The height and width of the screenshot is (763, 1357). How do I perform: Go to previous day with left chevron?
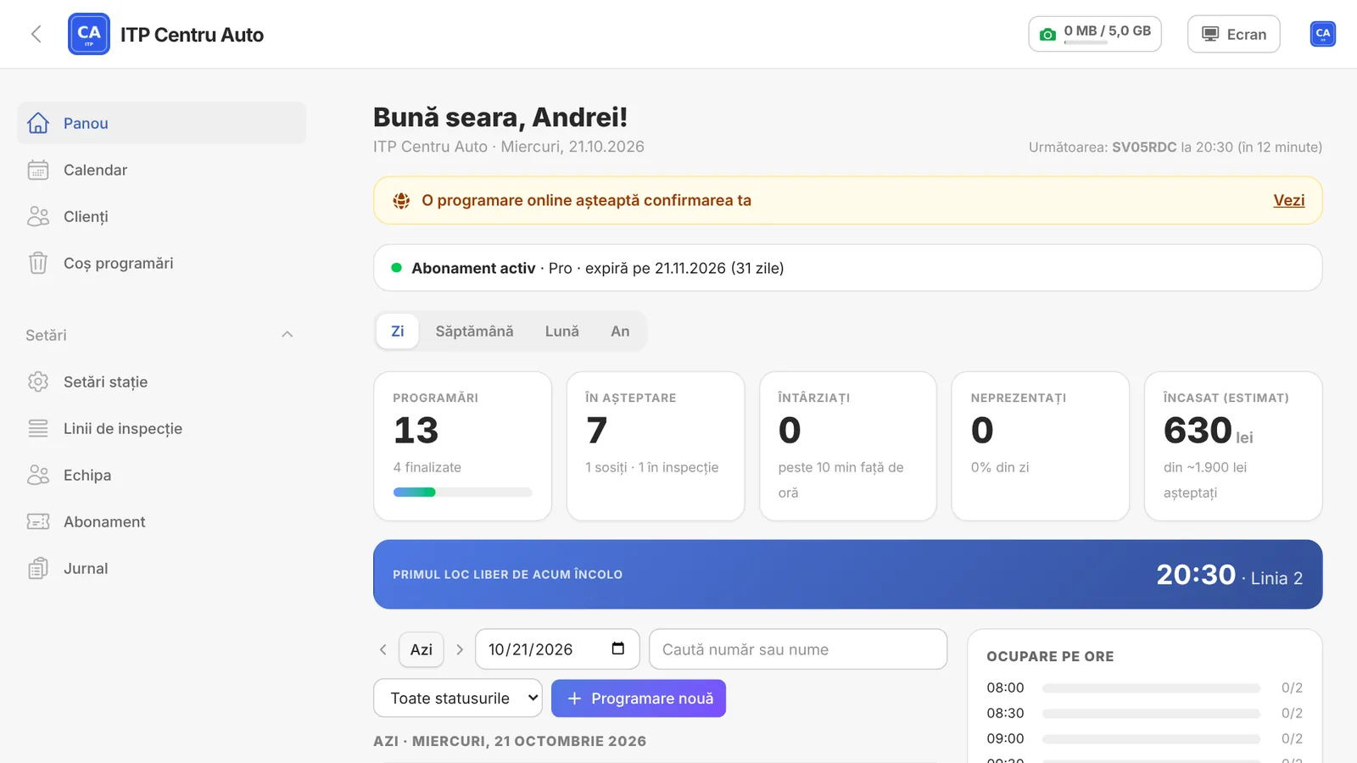point(383,649)
